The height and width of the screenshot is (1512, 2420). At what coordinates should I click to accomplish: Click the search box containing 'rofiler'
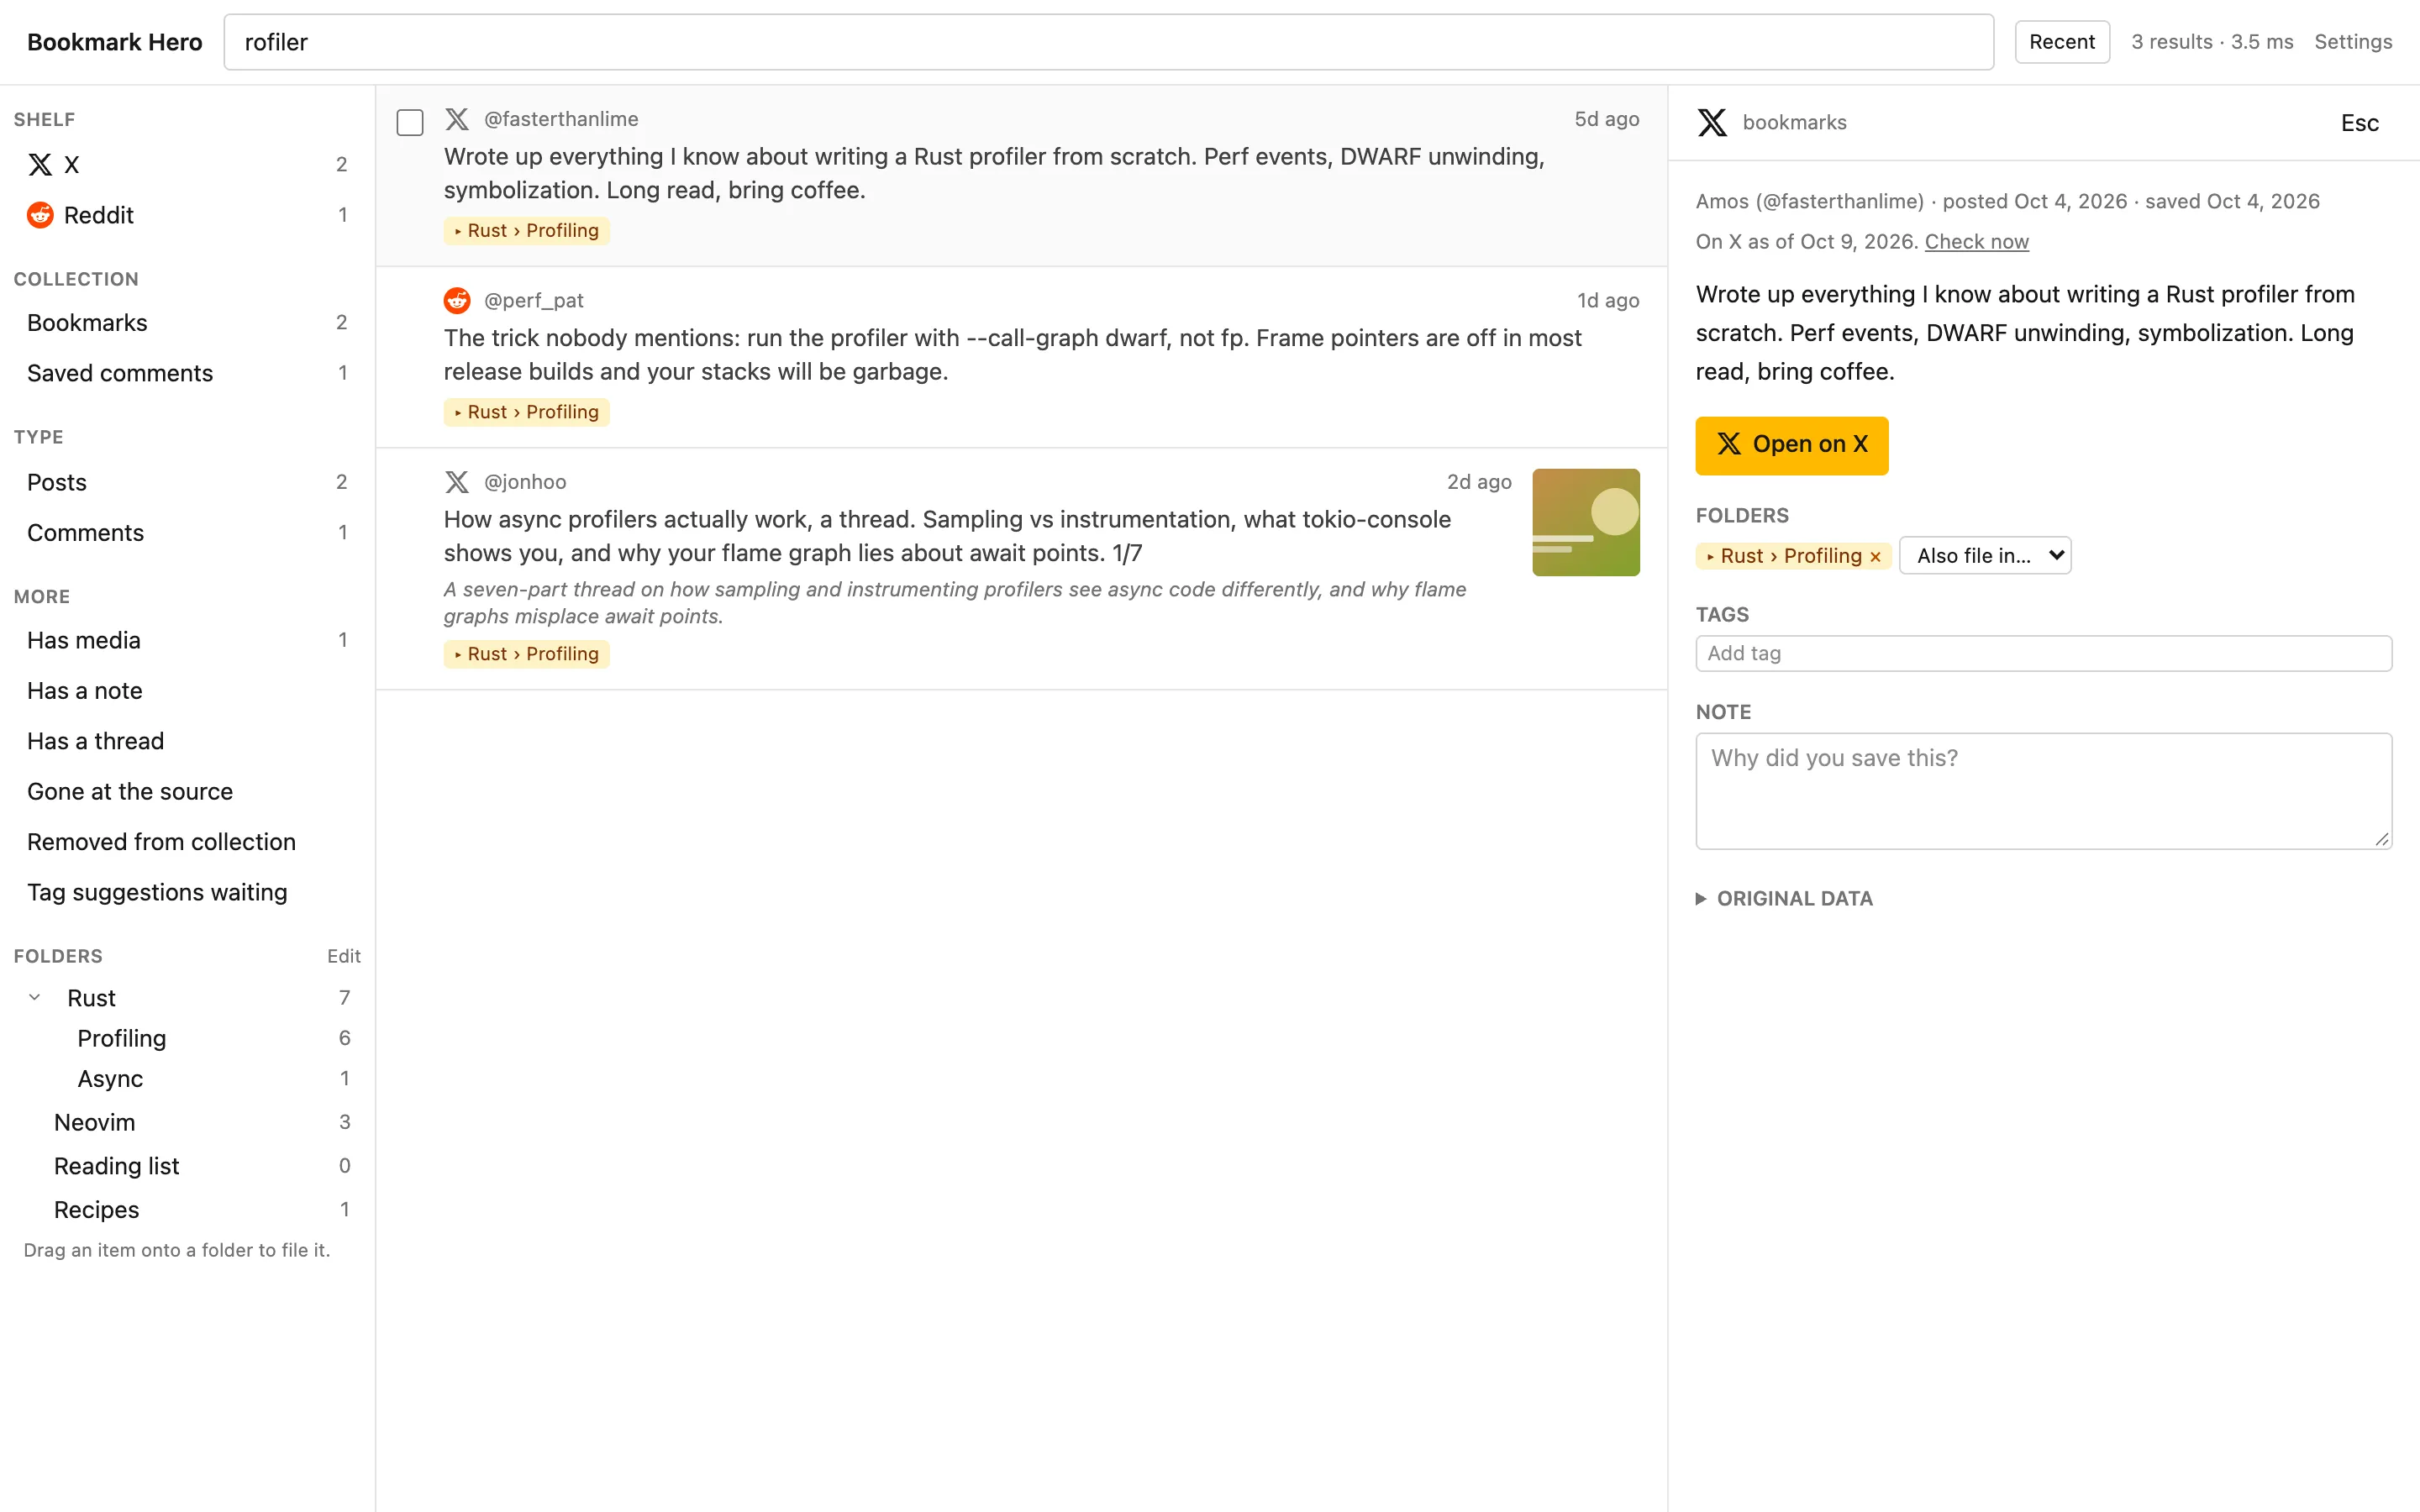[1108, 42]
